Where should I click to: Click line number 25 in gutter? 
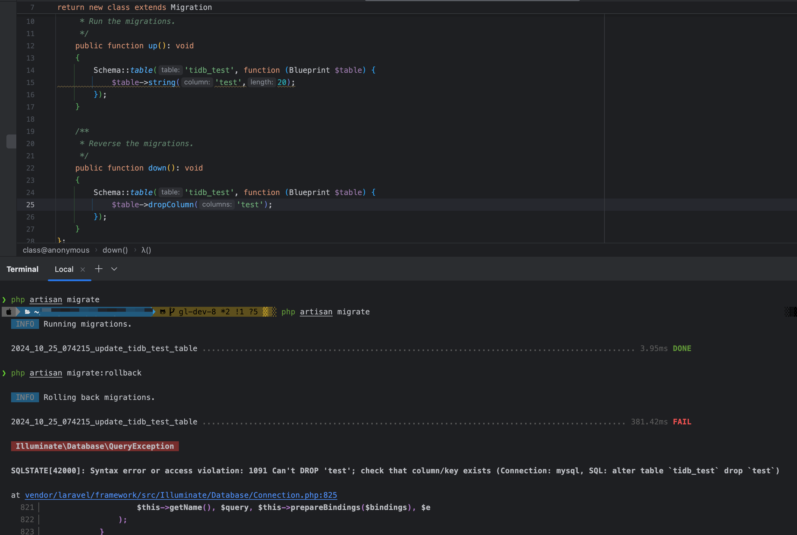pyautogui.click(x=30, y=205)
